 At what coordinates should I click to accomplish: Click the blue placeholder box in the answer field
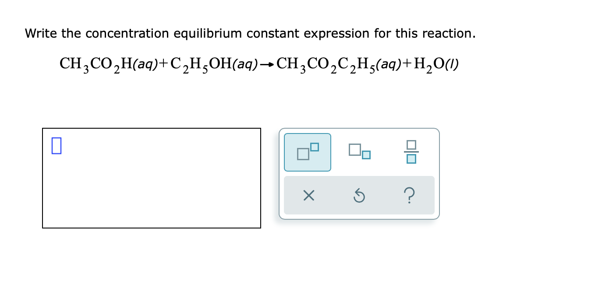click(x=56, y=145)
